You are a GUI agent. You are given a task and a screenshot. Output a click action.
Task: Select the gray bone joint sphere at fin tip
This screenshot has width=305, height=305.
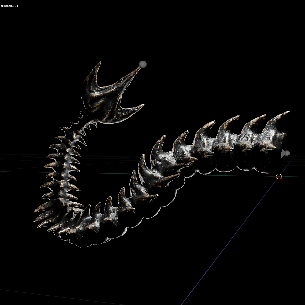pos(143,64)
